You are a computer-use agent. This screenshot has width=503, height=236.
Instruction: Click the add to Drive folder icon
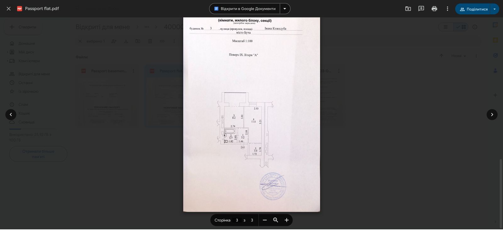[408, 9]
